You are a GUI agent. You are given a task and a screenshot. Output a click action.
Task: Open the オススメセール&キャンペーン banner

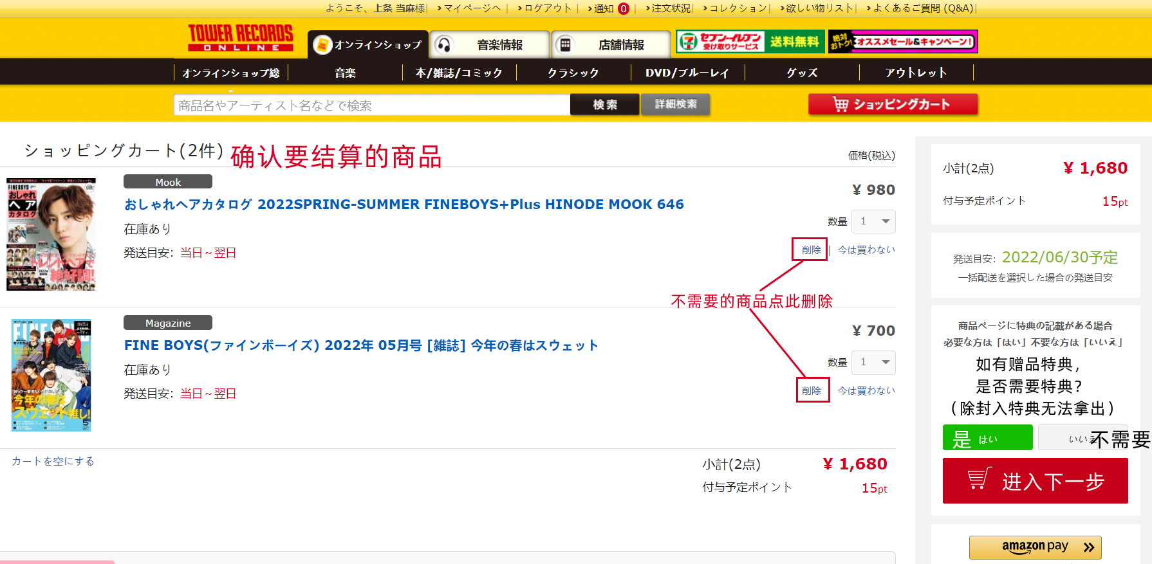(903, 42)
